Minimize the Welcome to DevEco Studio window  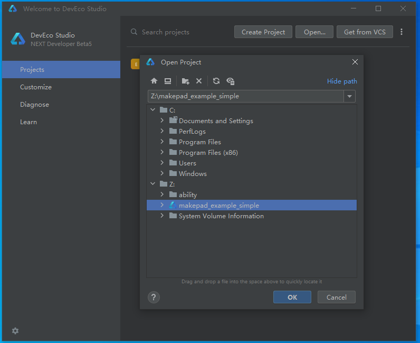pyautogui.click(x=354, y=8)
